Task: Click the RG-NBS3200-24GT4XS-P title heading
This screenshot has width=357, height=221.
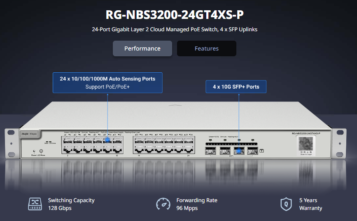Action: (x=175, y=14)
